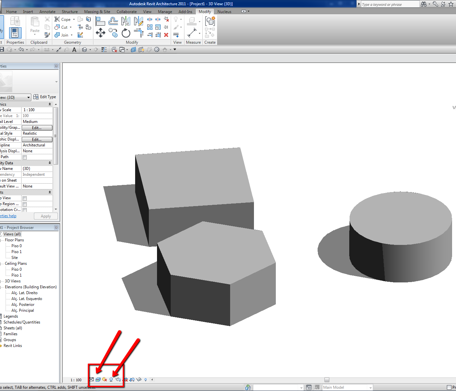This screenshot has width=456, height=391.
Task: Open the Visual Style cube icon
Action: pyautogui.click(x=98, y=380)
